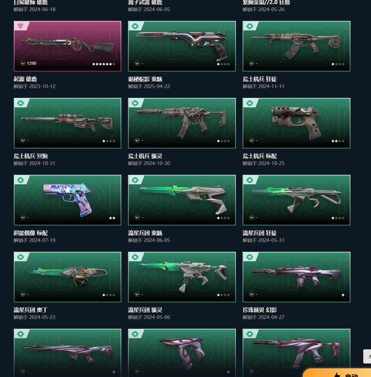Click the 起源 雄鹿 skin name text
Image resolution: width=371 pixels, height=377 pixels.
tap(25, 79)
